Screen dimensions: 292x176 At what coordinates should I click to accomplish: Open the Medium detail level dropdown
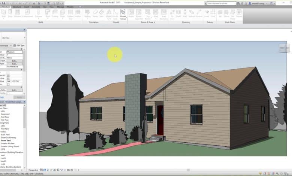(x=15, y=52)
